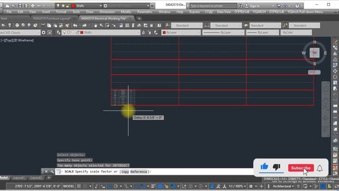Viewport: 339px width, 191px height.
Task: Open the Text Style icon beside first Standard dropdown
Action: click(167, 25)
